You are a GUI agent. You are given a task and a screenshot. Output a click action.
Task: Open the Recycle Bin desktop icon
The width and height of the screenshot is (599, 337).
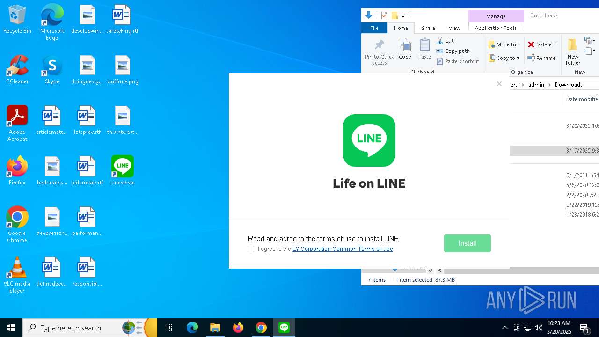(x=17, y=20)
